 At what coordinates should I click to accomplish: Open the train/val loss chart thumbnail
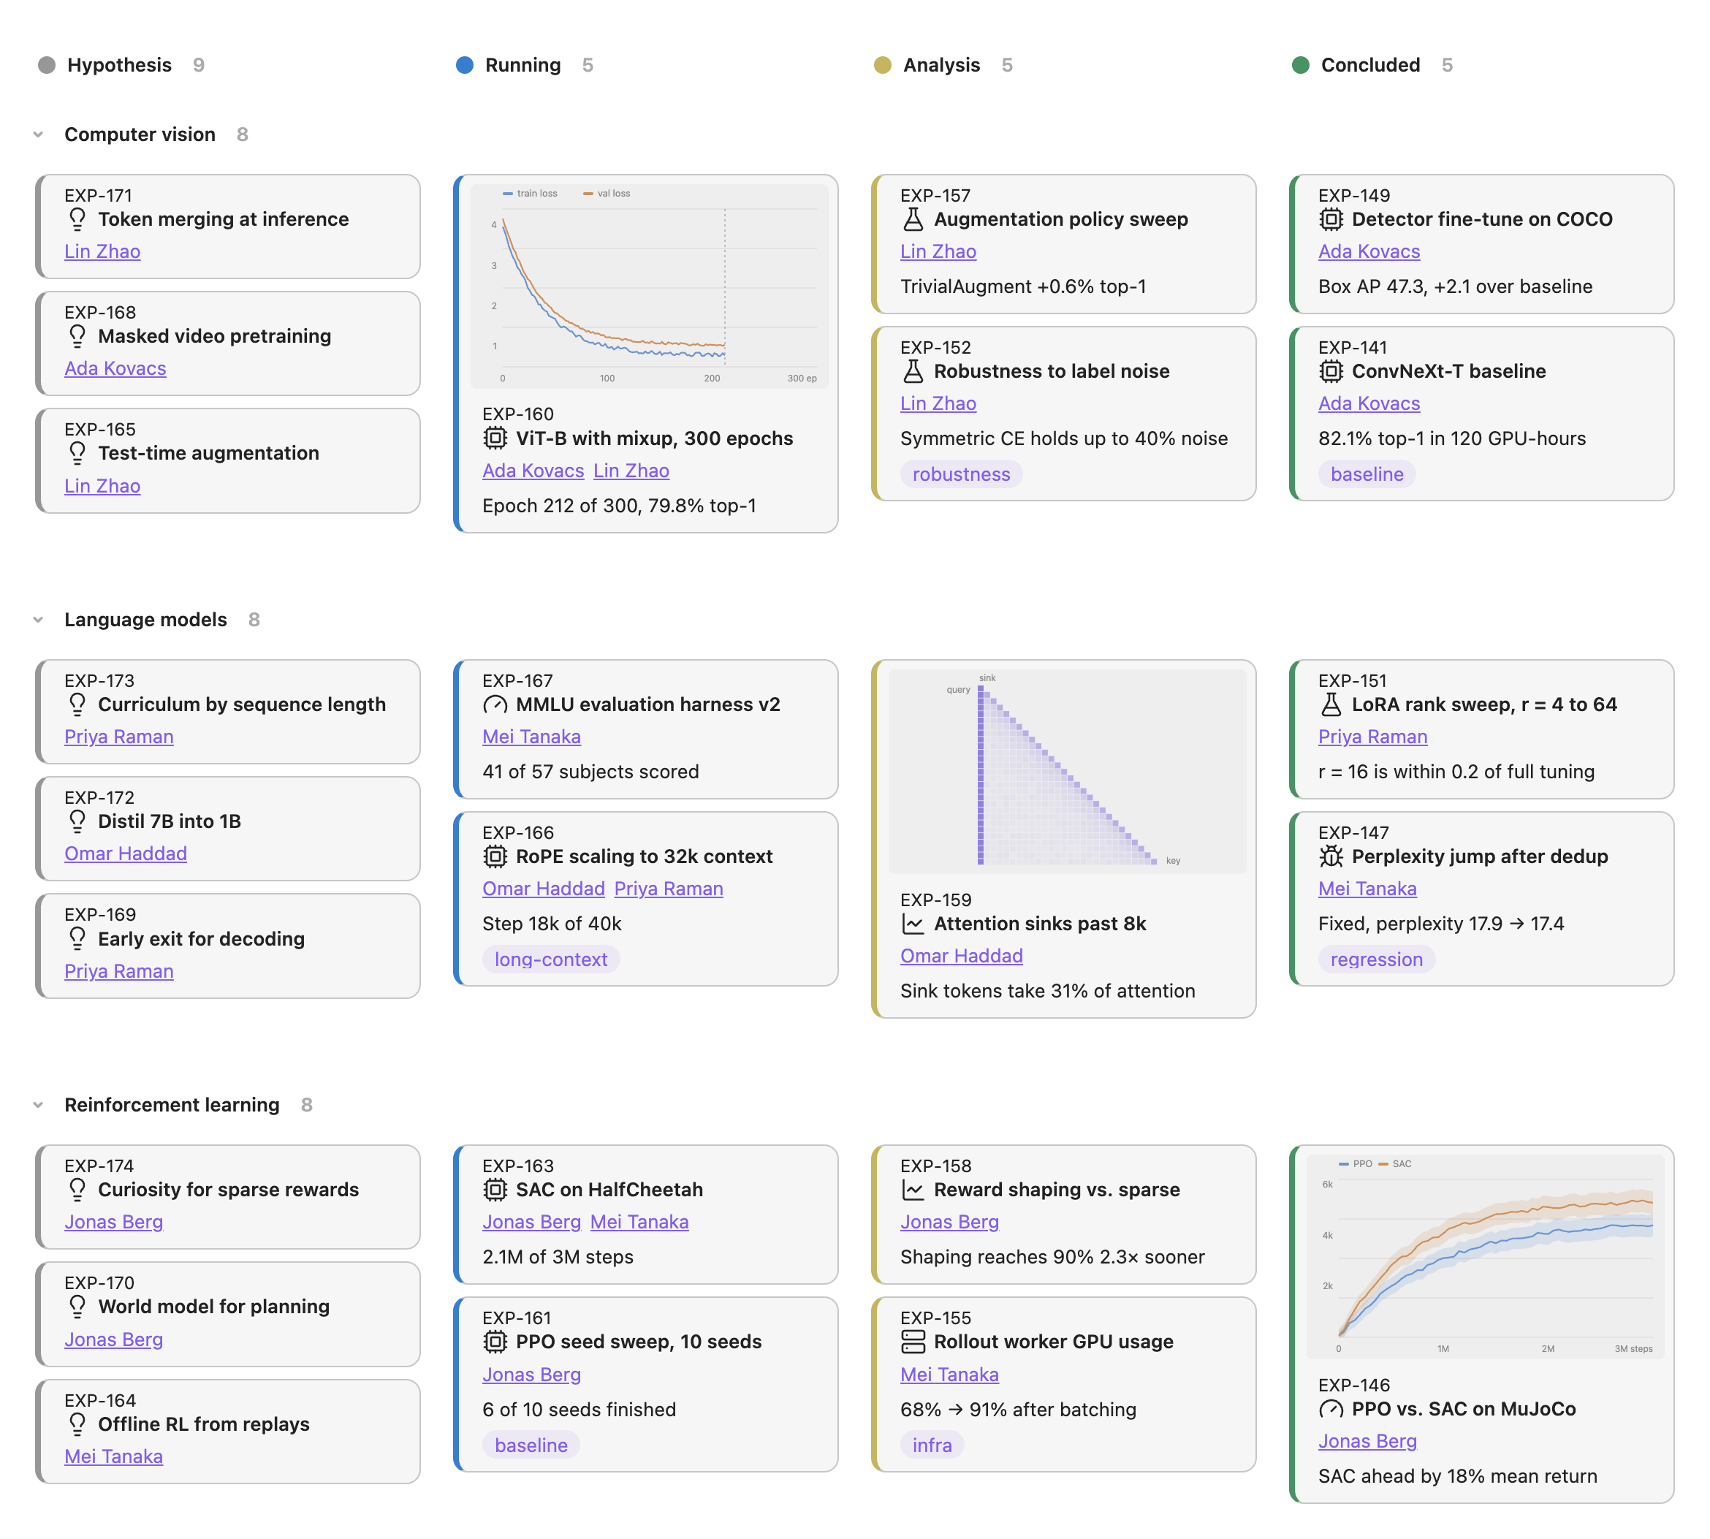649,286
